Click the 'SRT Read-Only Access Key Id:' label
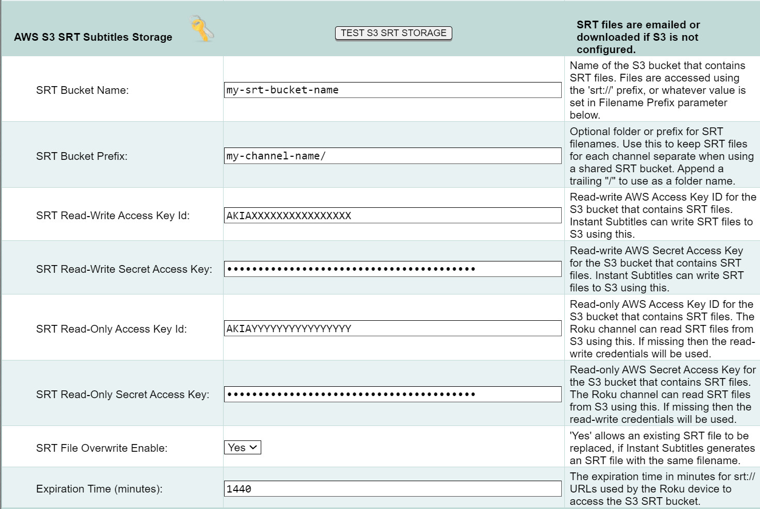This screenshot has width=760, height=509. point(111,329)
